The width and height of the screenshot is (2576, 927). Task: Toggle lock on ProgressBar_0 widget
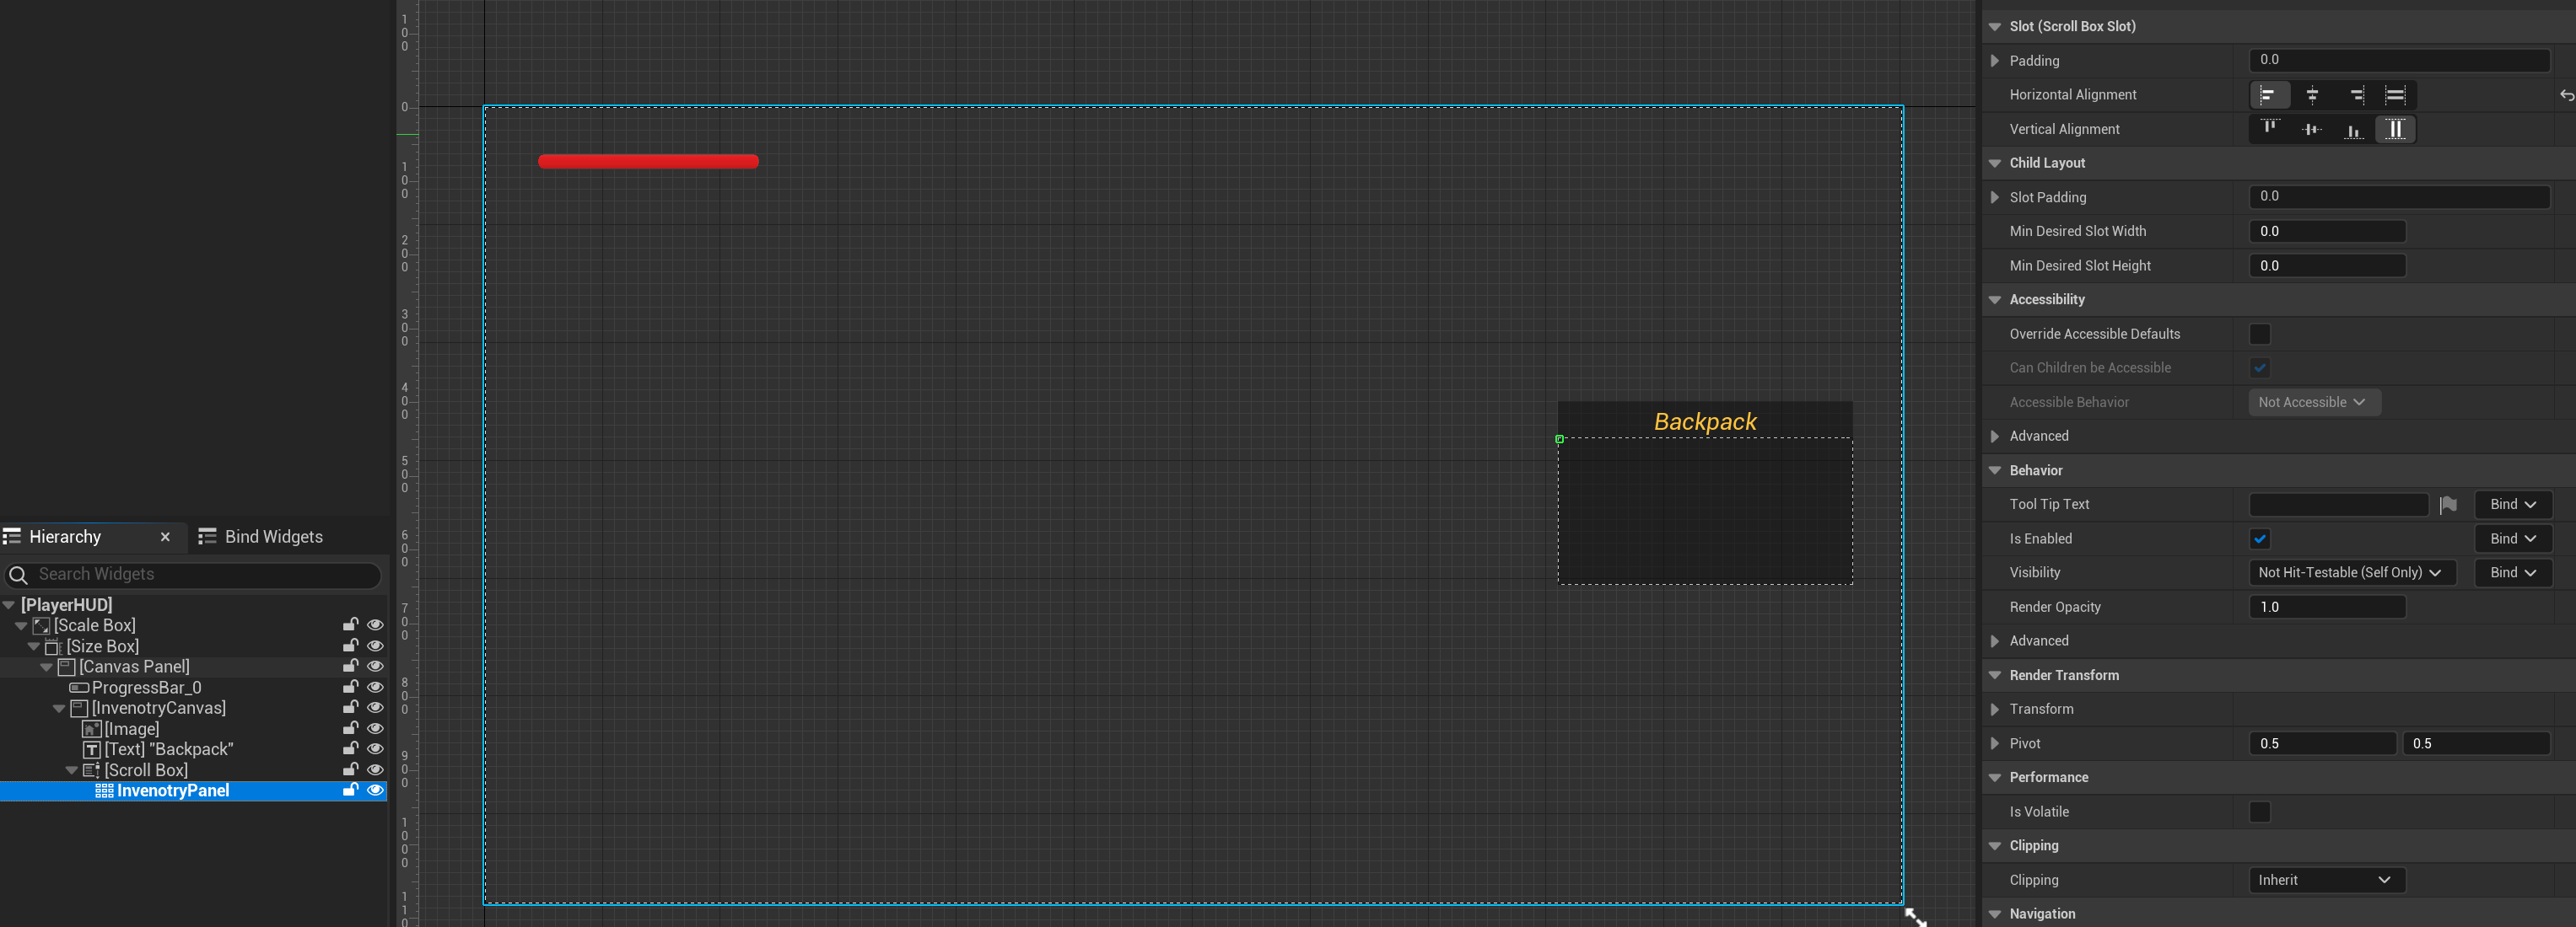pyautogui.click(x=351, y=688)
